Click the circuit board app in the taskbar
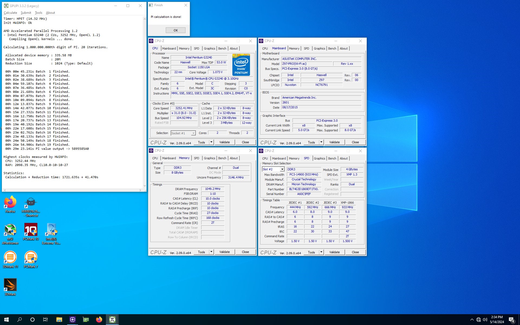Viewport: 520px width, 325px height. click(x=86, y=320)
